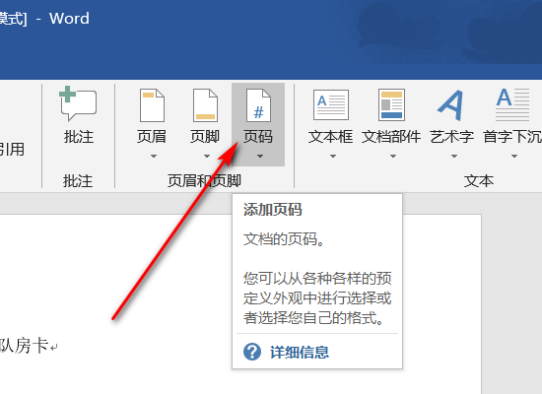This screenshot has width=542, height=394.
Task: Click the 页码 page number icon
Action: point(258,105)
